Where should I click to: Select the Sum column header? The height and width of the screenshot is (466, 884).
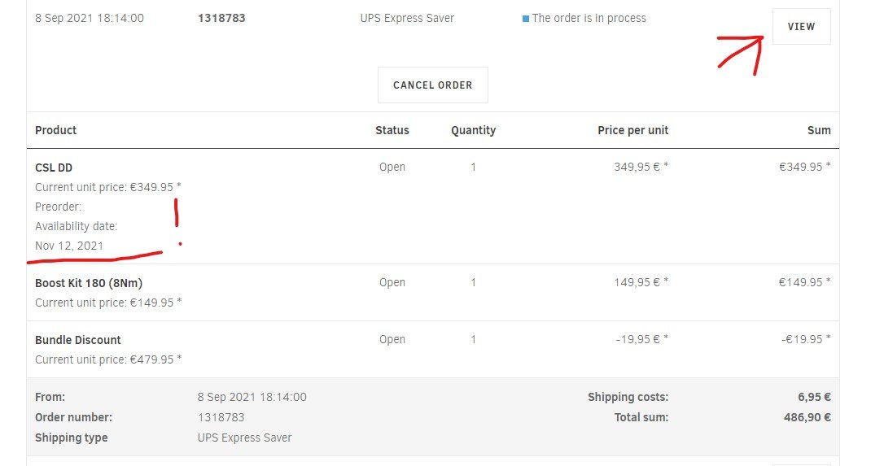(x=819, y=130)
